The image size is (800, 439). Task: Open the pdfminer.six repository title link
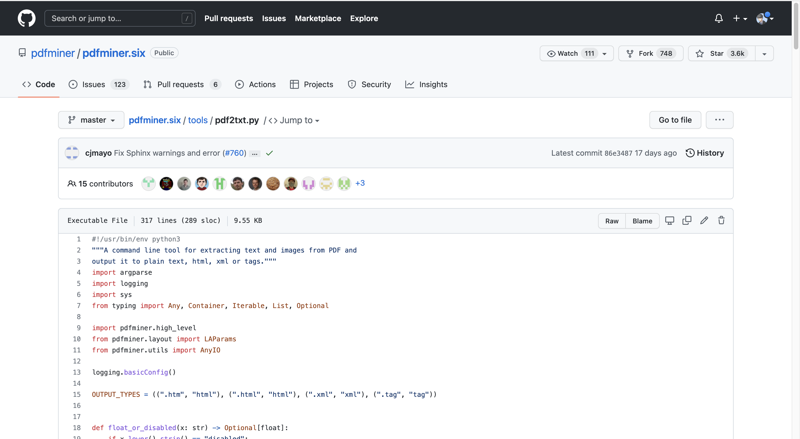click(114, 53)
